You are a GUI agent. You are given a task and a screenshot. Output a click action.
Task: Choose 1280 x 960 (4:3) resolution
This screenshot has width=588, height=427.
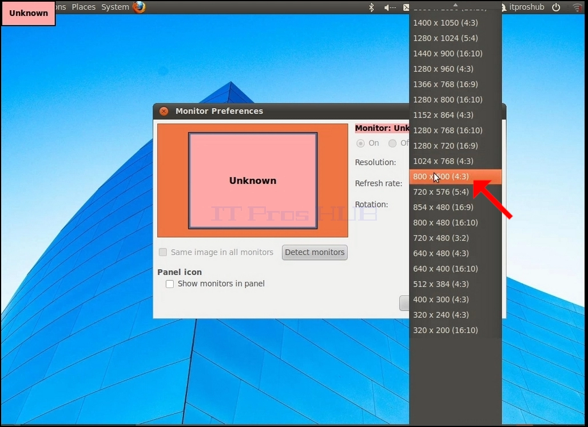click(x=455, y=69)
